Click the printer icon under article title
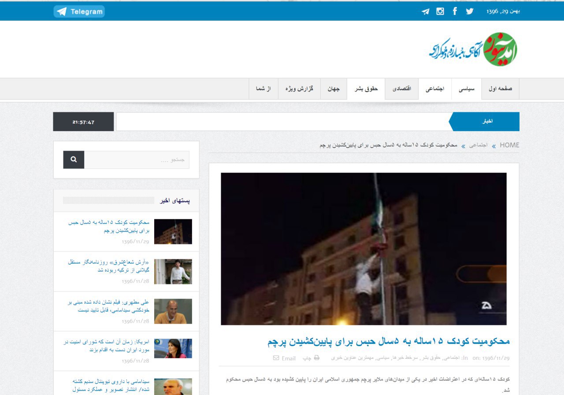This screenshot has height=395, width=564. 316,358
